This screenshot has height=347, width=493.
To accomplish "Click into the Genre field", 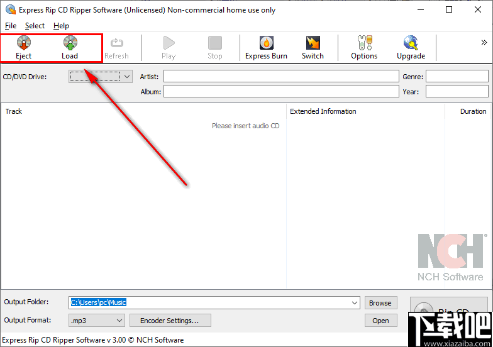I will [457, 77].
